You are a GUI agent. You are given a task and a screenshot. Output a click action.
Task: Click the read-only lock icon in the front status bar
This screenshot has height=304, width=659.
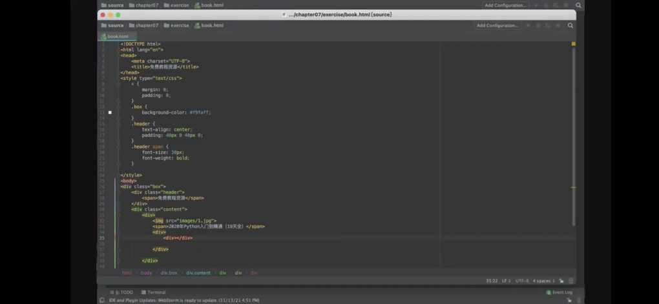(x=561, y=281)
